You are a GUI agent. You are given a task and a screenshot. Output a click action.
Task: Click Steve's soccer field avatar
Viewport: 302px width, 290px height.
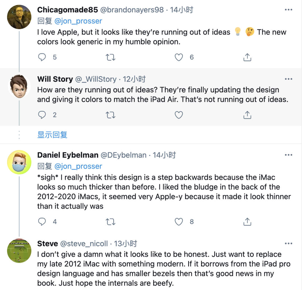[x=19, y=251]
